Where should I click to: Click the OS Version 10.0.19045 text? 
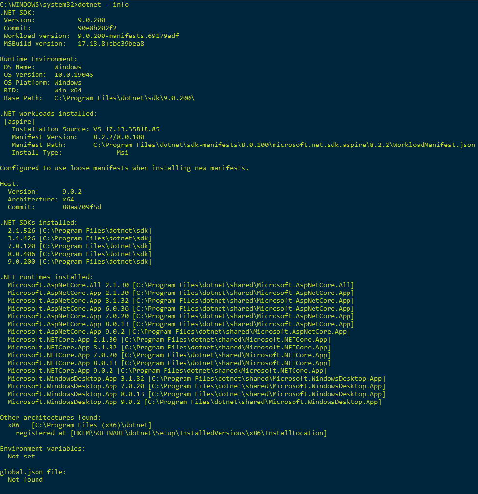click(74, 75)
